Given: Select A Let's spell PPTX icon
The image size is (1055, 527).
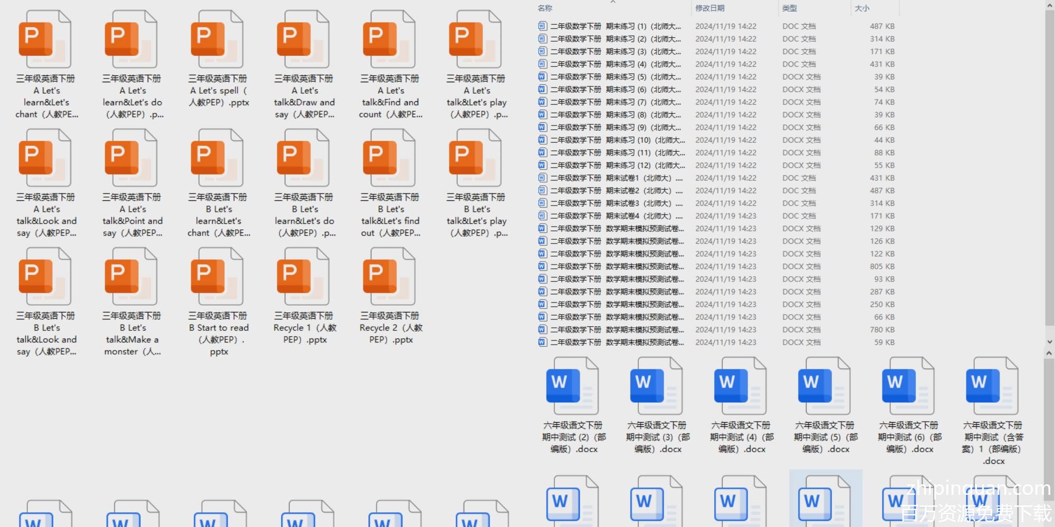Looking at the screenshot, I should [218, 40].
